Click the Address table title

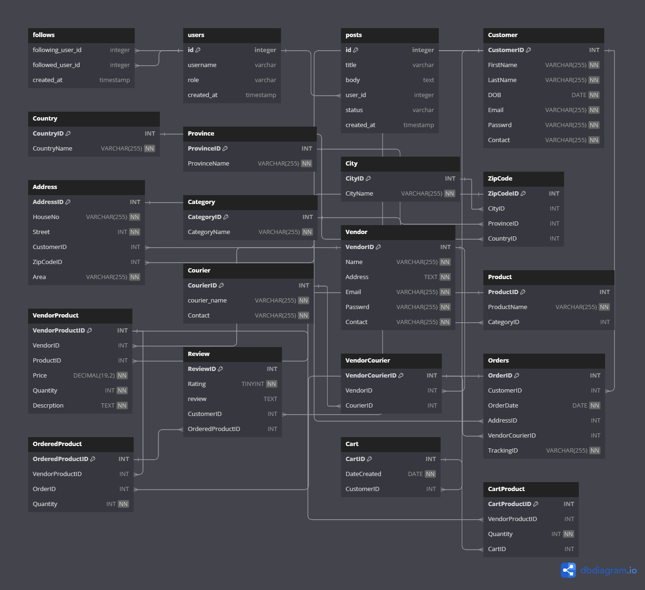tap(45, 187)
